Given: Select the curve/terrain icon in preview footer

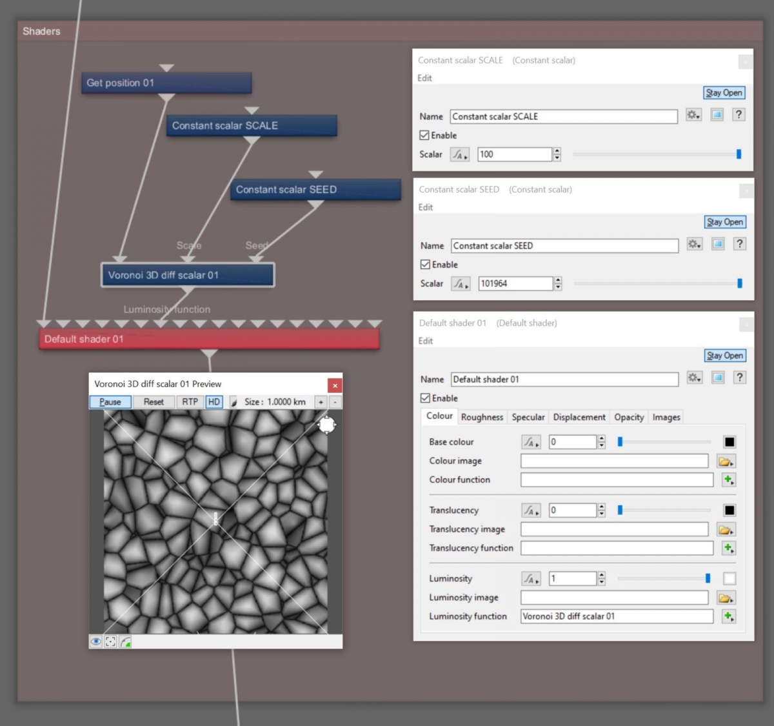Looking at the screenshot, I should tap(124, 641).
